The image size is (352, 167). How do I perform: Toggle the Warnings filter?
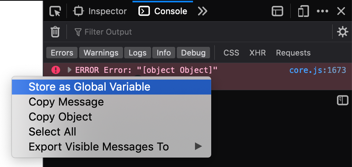[x=101, y=53]
